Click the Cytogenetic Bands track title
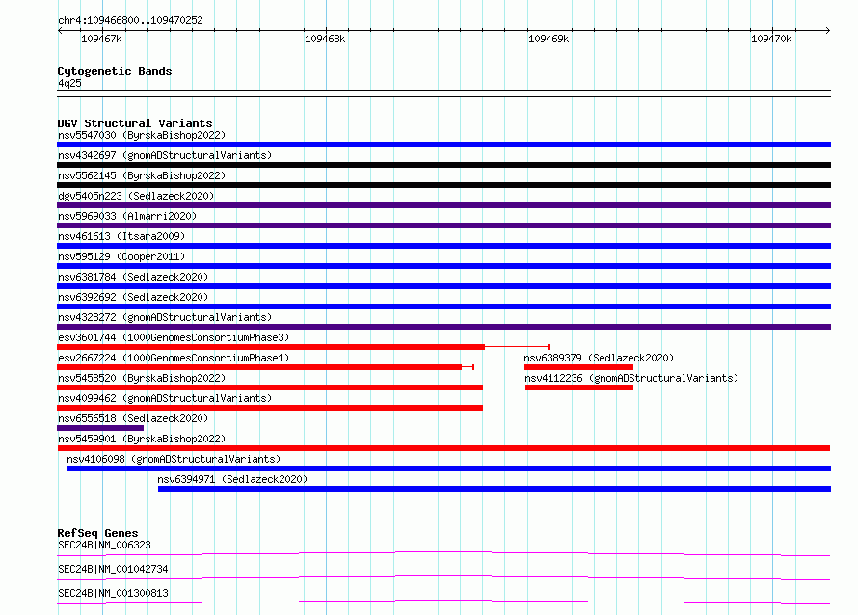This screenshot has height=615, width=858. (115, 71)
